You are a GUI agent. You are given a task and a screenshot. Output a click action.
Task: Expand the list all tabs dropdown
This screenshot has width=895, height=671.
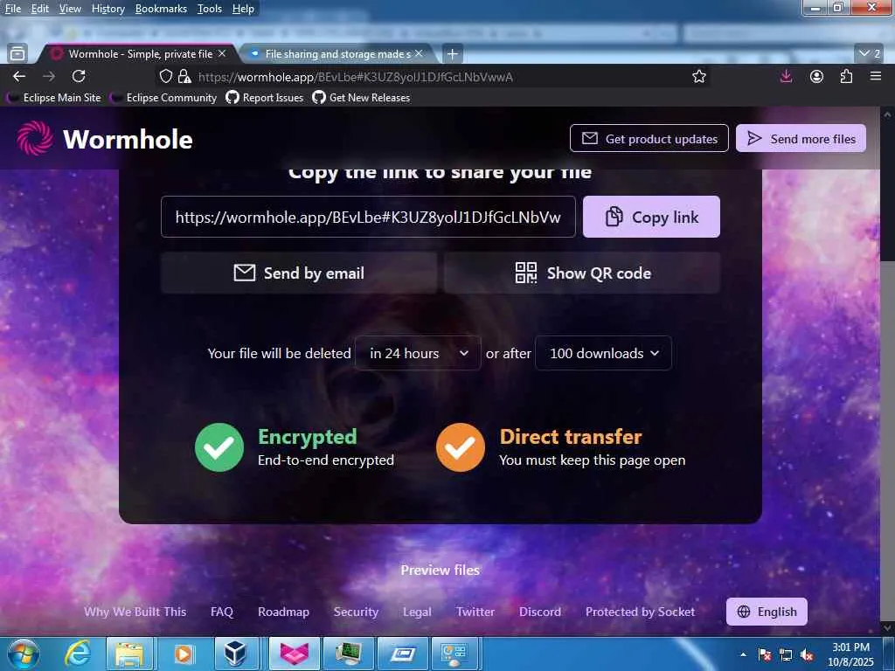(870, 53)
